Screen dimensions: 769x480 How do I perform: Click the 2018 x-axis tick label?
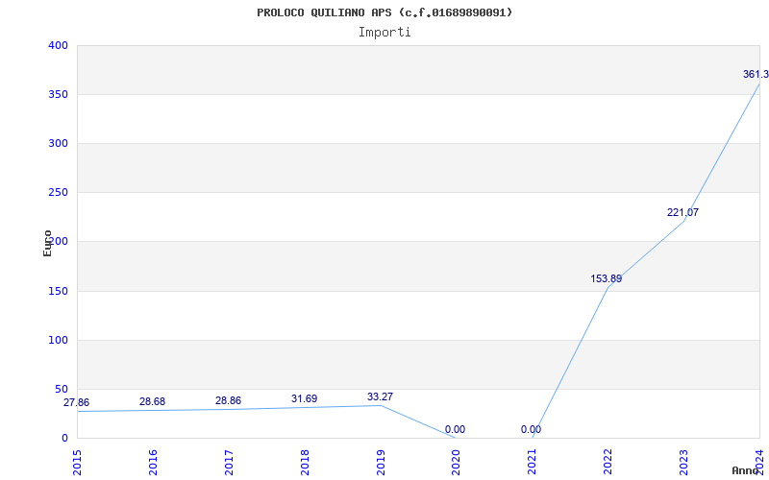[x=305, y=463]
